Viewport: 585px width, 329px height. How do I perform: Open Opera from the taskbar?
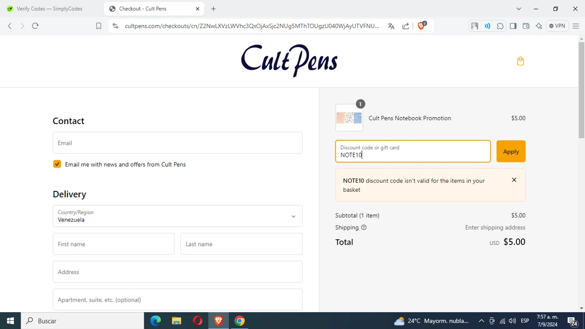pyautogui.click(x=197, y=321)
